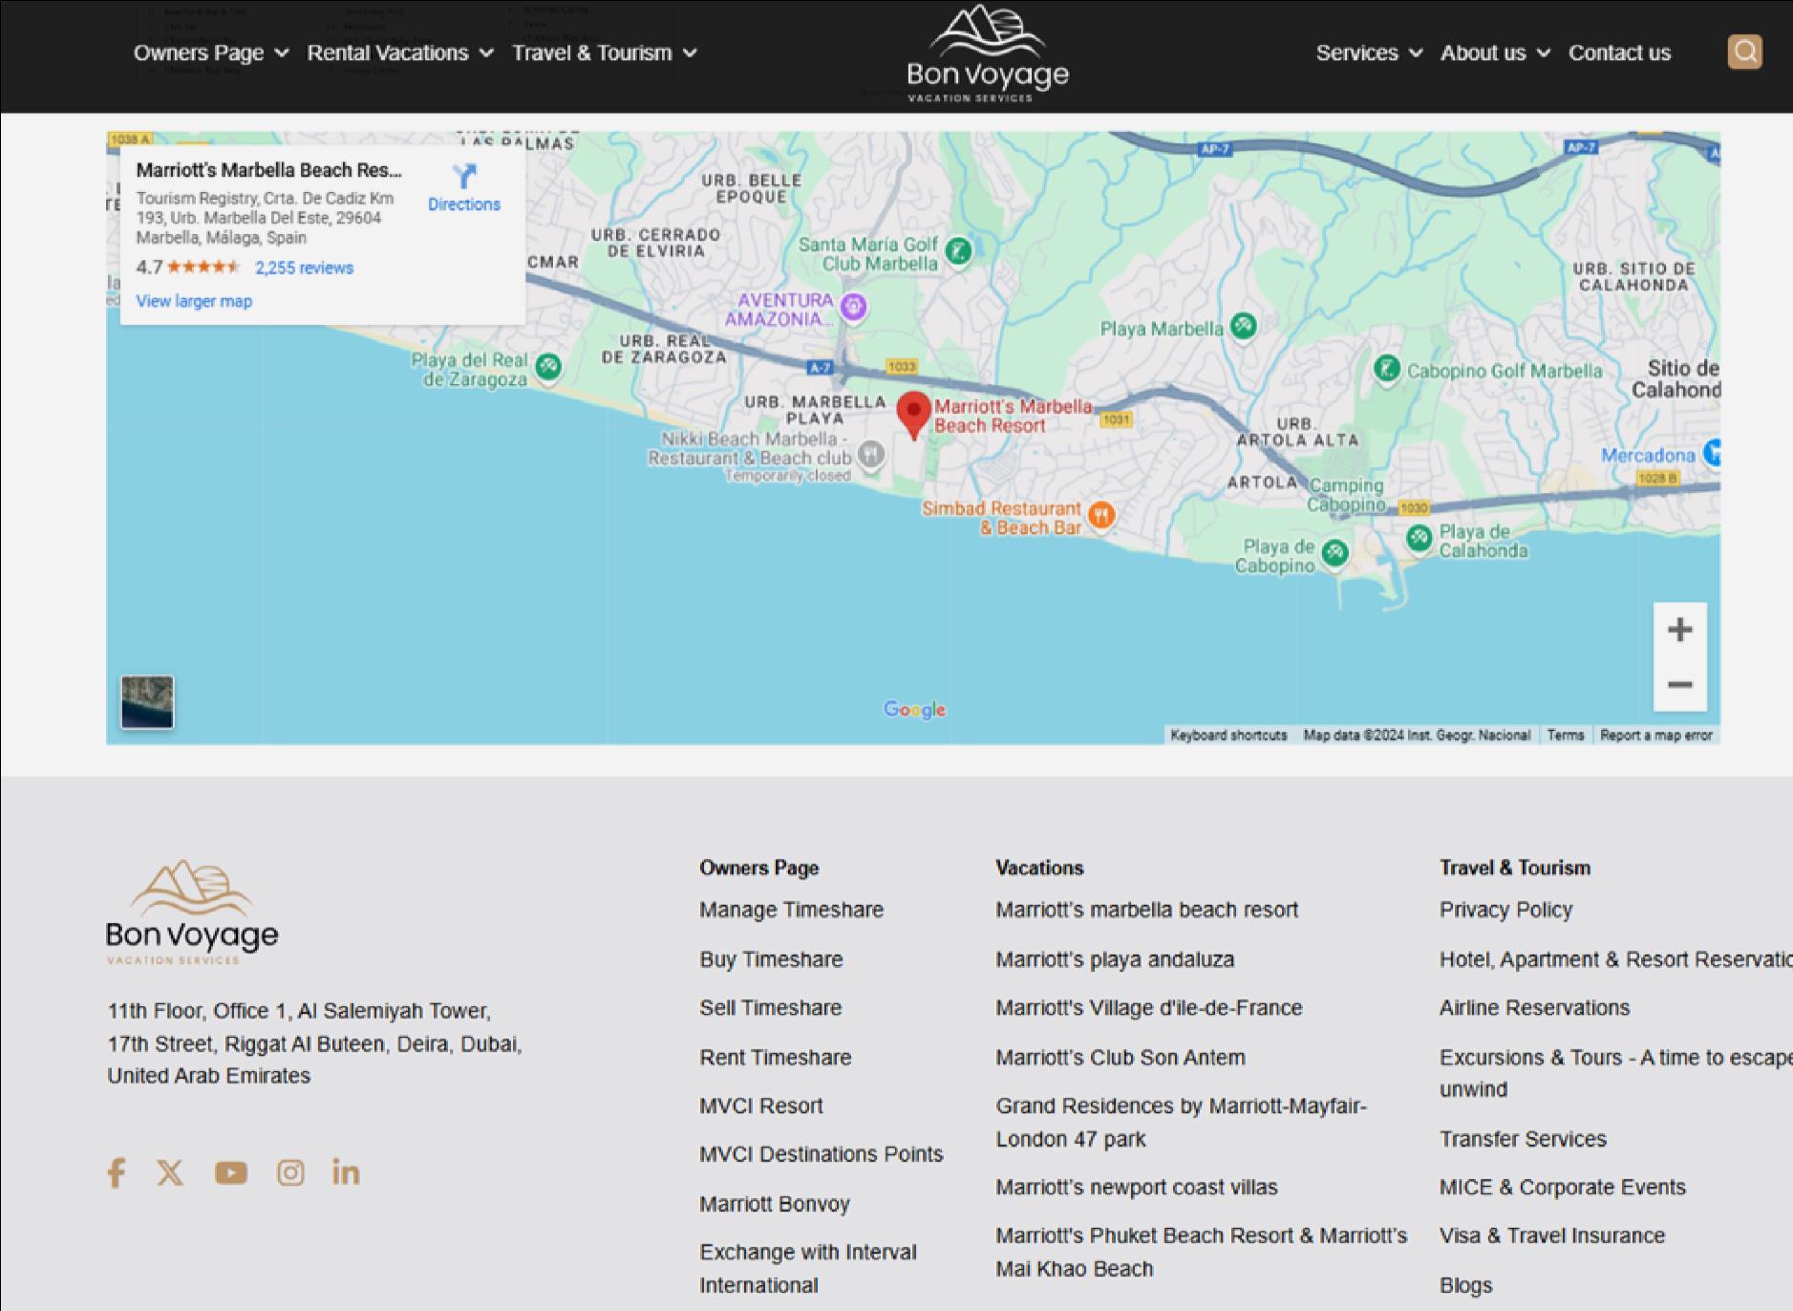Open Marriott's newport coast villas link

click(x=1136, y=1187)
